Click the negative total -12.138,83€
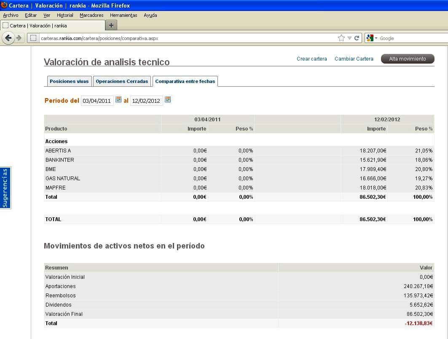The height and width of the screenshot is (339, 448). tap(418, 323)
